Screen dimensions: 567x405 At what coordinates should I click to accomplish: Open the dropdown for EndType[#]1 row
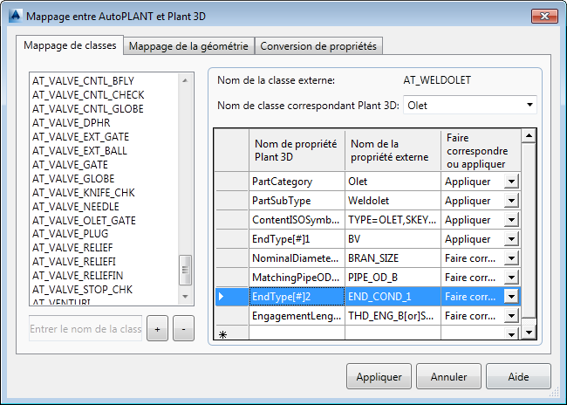coord(512,239)
